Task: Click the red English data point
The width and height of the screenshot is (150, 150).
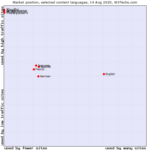Action: tap(104, 74)
